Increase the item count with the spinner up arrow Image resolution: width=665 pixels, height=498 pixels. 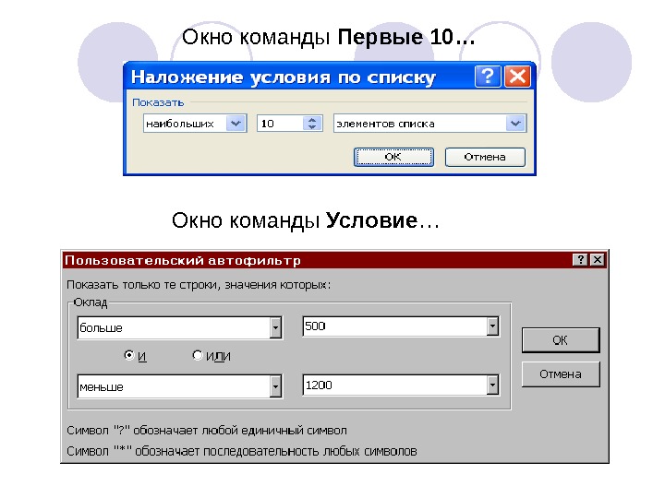coord(312,120)
